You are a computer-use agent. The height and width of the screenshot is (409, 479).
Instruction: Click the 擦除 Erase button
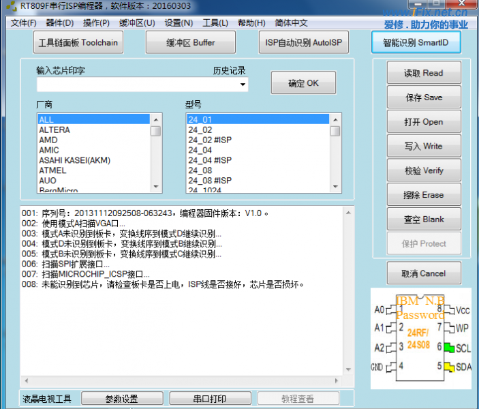tap(423, 195)
